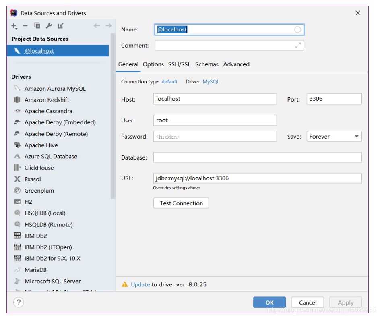This screenshot has height=317, width=380.
Task: Click the add data source plus icon
Action: click(14, 26)
